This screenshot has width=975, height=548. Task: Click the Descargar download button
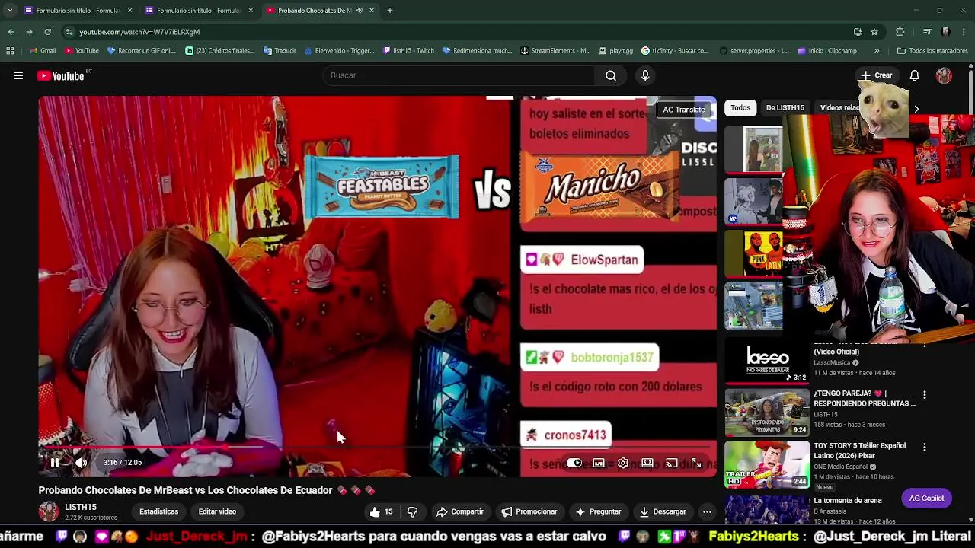click(x=663, y=511)
